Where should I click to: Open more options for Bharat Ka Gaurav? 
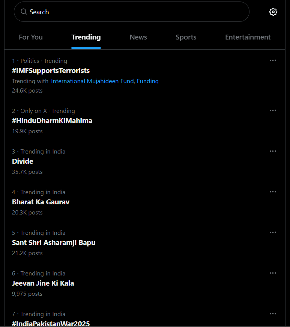(x=273, y=192)
